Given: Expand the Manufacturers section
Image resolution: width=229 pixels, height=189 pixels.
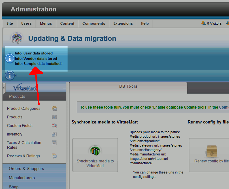Looking at the screenshot, I should click(22, 178).
